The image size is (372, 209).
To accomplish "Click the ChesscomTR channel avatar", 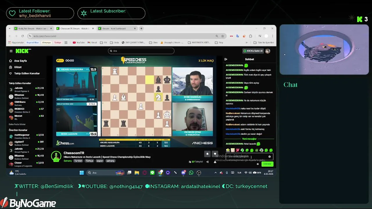I will pyautogui.click(x=56, y=156).
